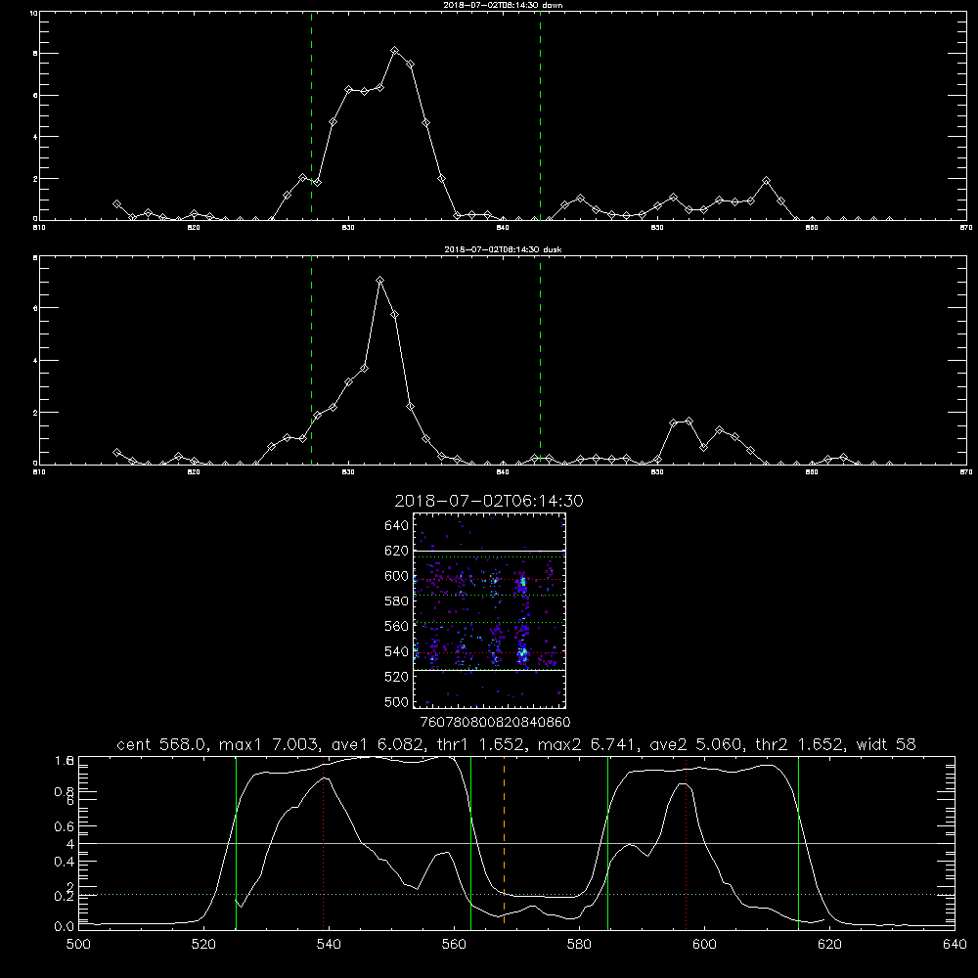Click the bottom plot y-axis label 0.0
The width and height of the screenshot is (978, 978).
[65, 926]
